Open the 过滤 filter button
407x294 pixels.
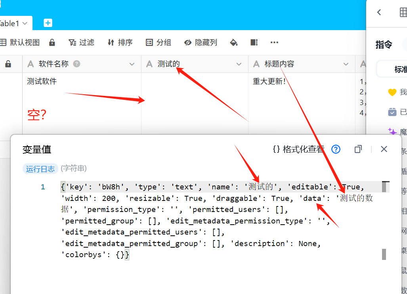coord(81,42)
